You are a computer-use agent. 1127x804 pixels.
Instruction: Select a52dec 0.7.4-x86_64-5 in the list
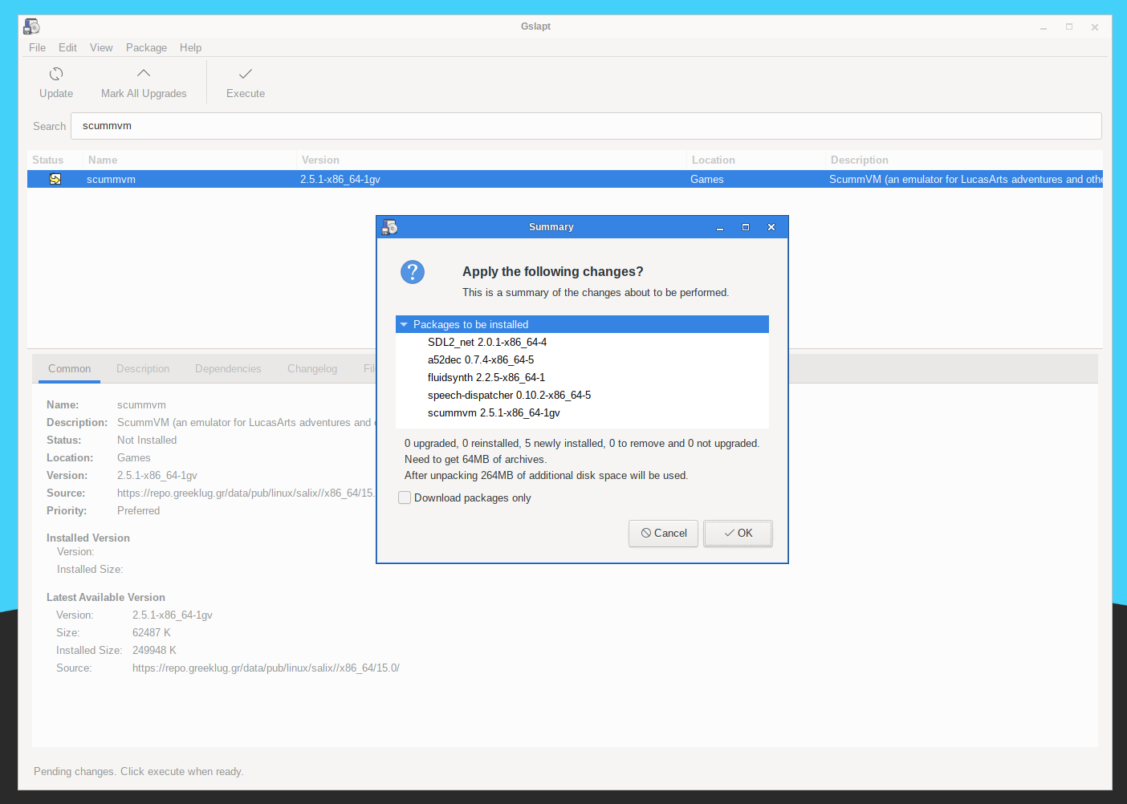tap(582, 359)
